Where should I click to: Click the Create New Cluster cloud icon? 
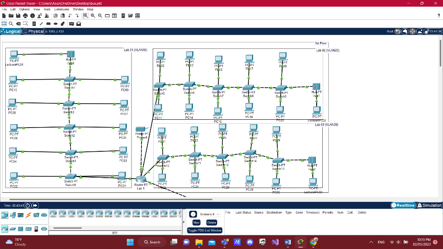tap(405, 31)
